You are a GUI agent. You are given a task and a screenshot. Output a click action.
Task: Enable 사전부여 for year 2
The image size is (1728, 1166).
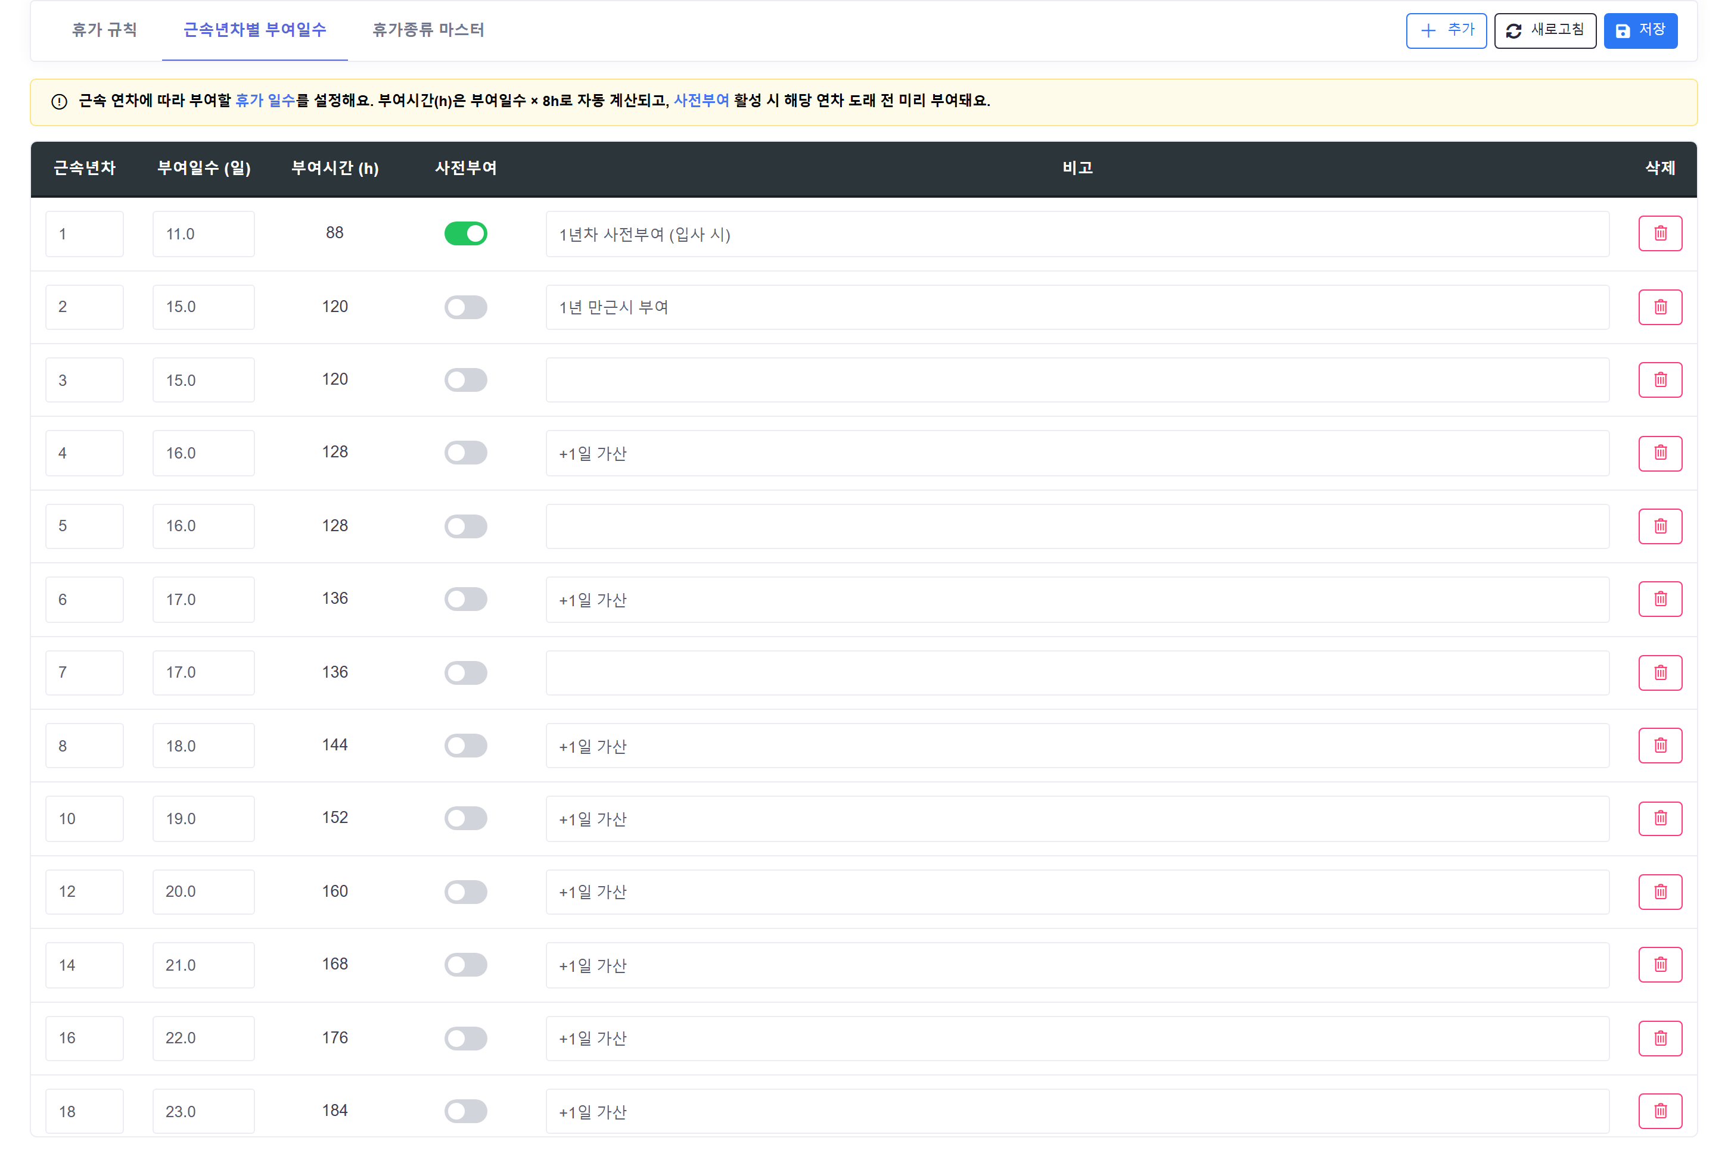click(465, 307)
